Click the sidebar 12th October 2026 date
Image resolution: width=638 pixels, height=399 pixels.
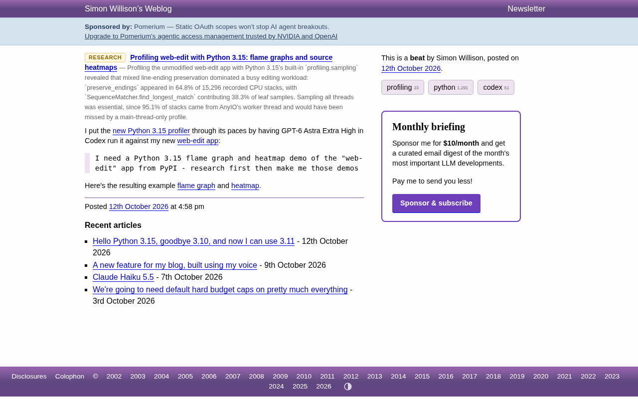point(411,68)
